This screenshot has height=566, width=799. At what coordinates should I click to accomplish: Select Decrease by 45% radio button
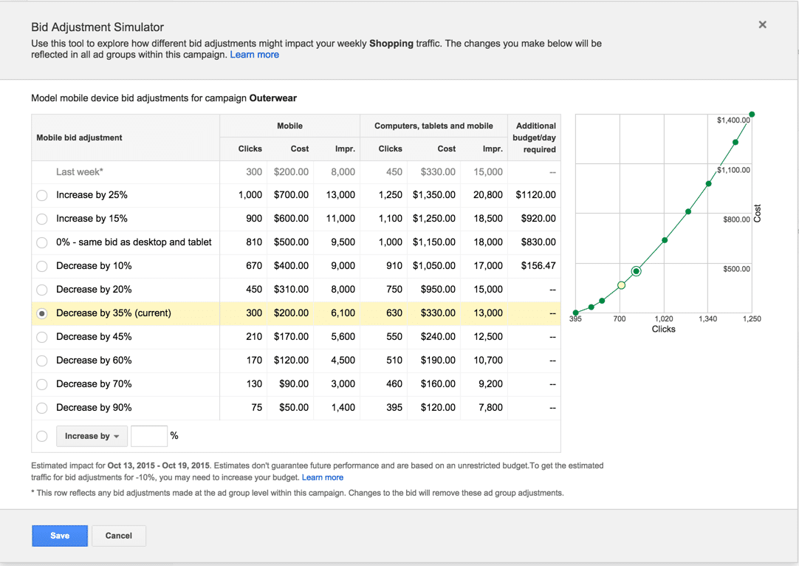pos(42,337)
